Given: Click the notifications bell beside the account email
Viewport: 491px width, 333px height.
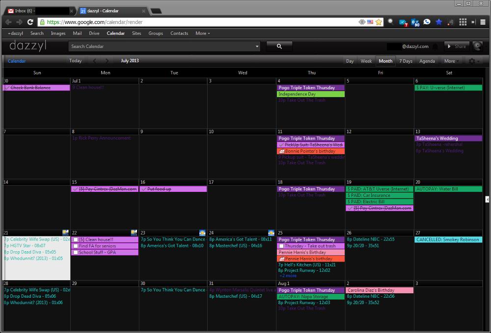Looking at the screenshot, I should pos(435,47).
